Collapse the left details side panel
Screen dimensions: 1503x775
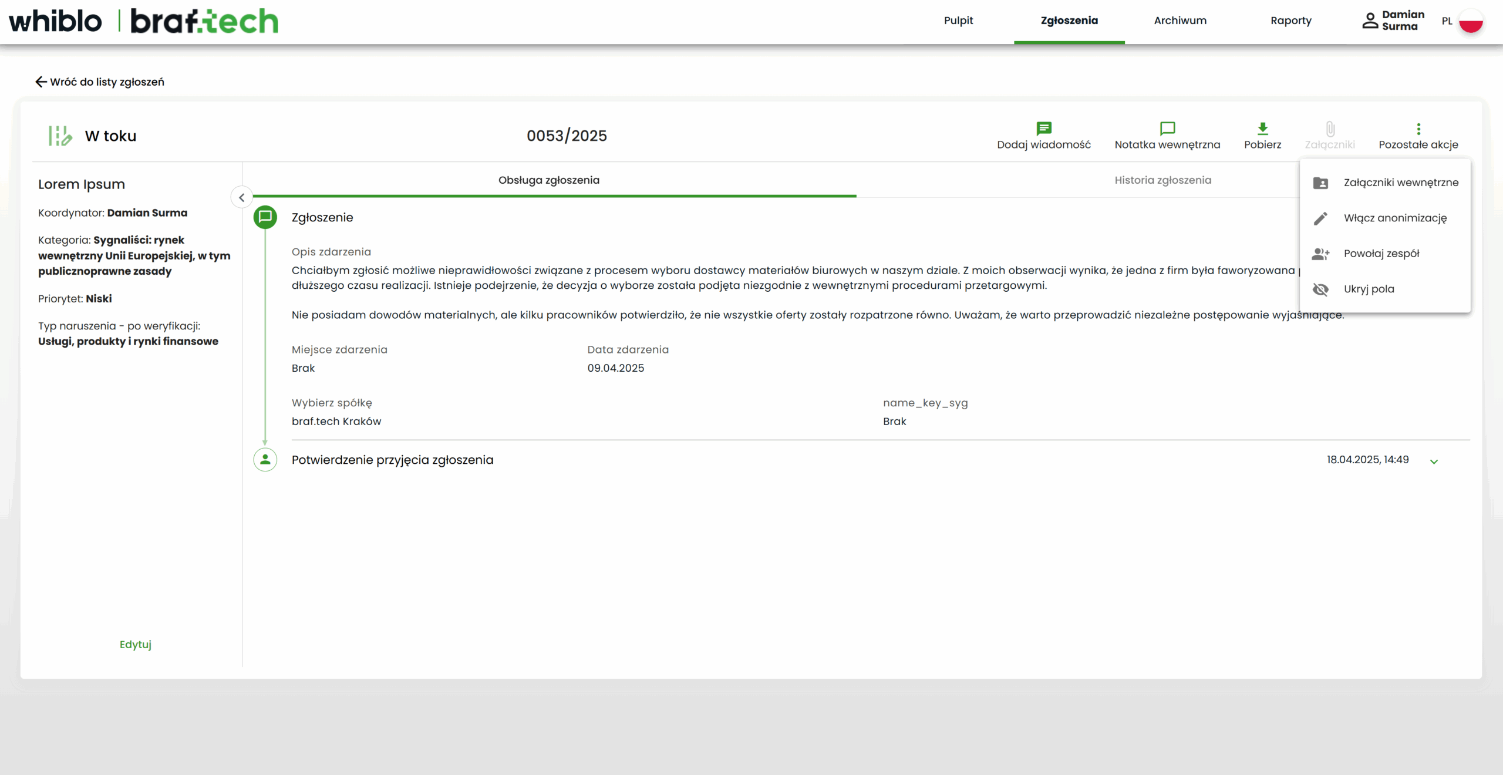point(242,198)
